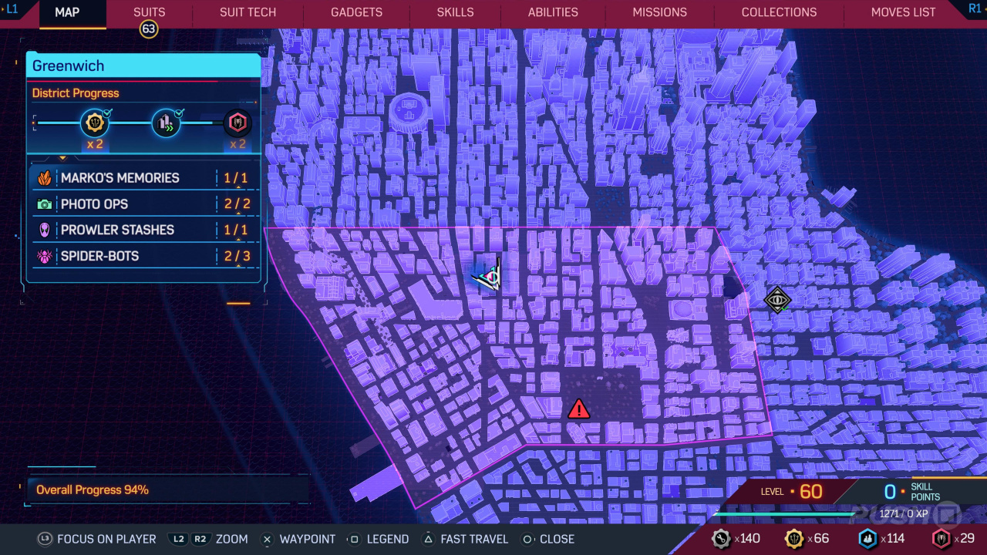987x555 pixels.
Task: Click the Spider-Man player marker on map
Action: (x=488, y=275)
